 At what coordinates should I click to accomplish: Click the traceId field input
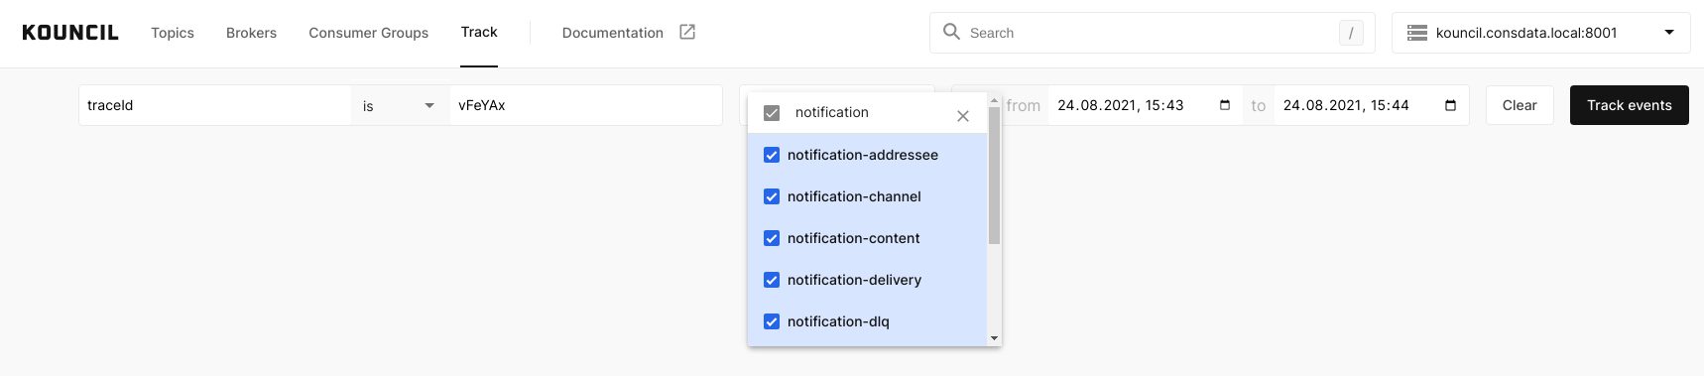215,105
